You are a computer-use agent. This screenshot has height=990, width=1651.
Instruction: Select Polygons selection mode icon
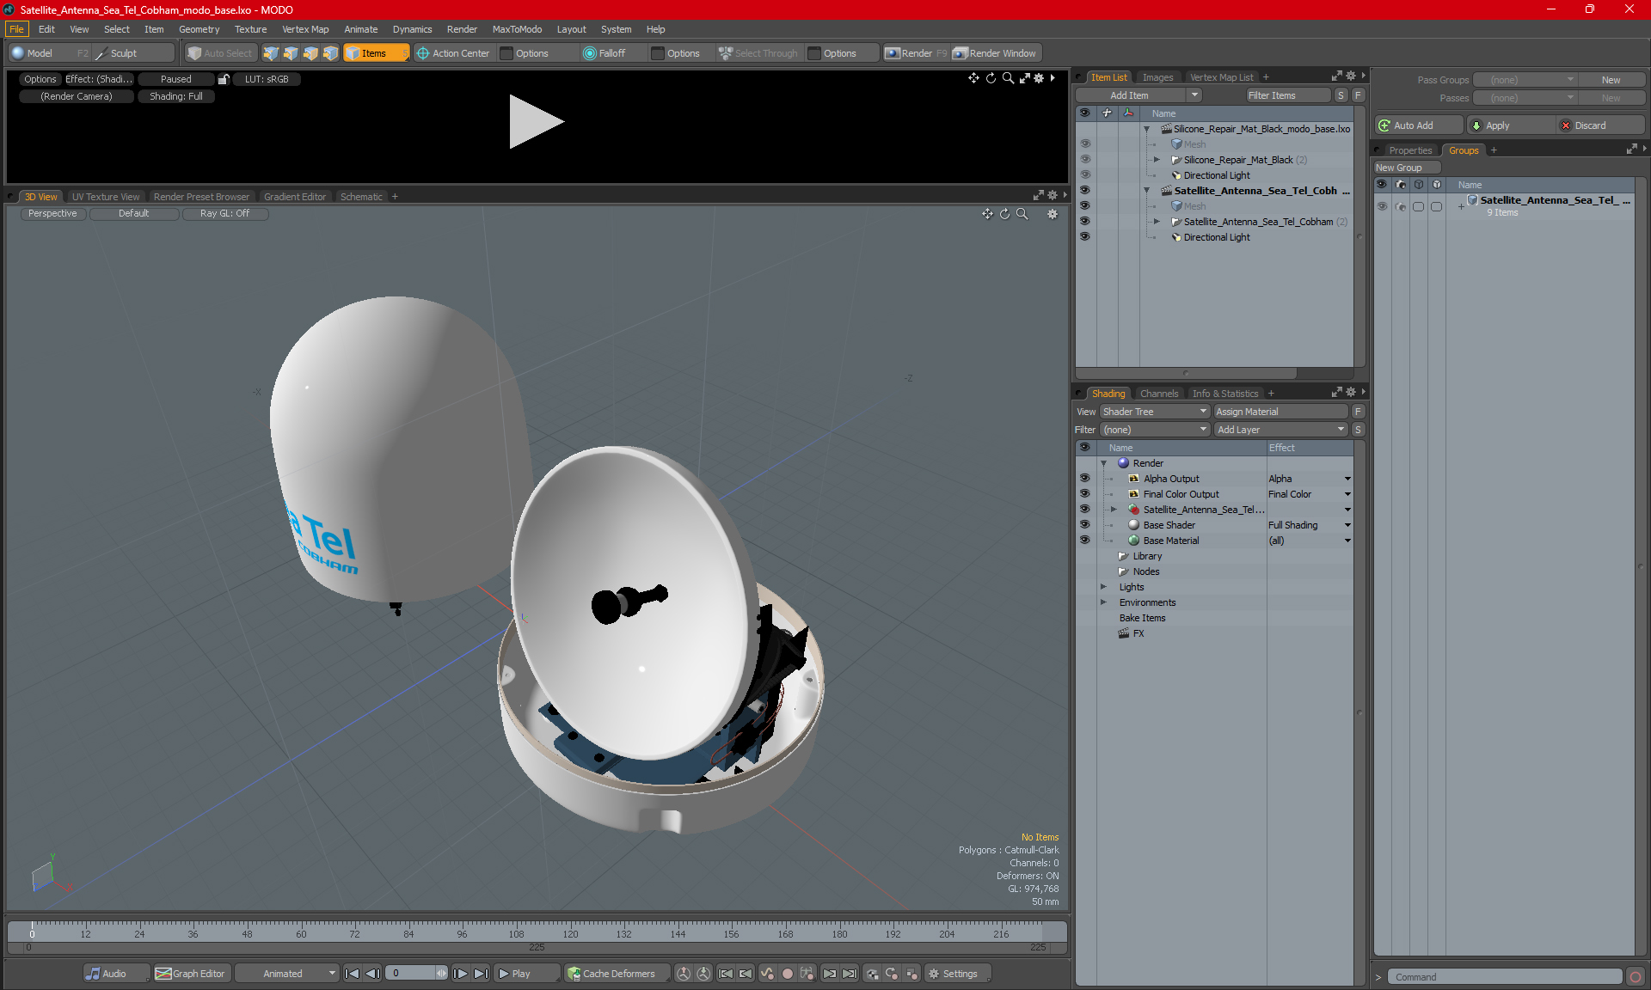point(310,53)
